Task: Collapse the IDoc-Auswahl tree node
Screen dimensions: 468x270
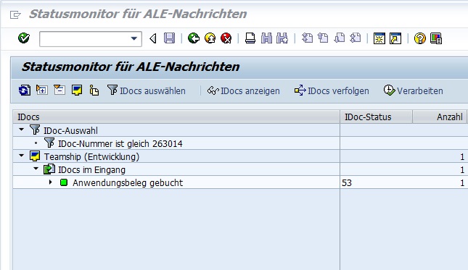Action: [x=21, y=130]
